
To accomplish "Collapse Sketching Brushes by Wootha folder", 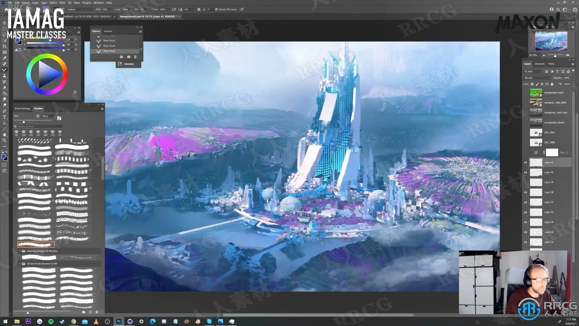I will click(20, 251).
